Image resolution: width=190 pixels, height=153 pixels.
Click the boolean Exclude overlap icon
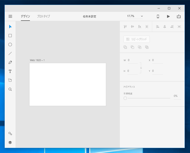147,47
